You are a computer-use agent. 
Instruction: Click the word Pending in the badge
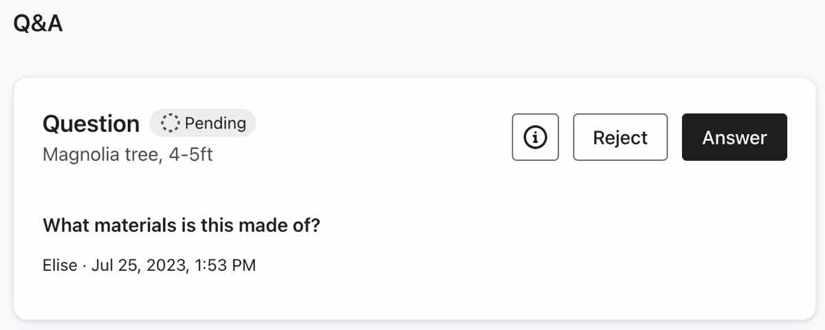coord(215,124)
